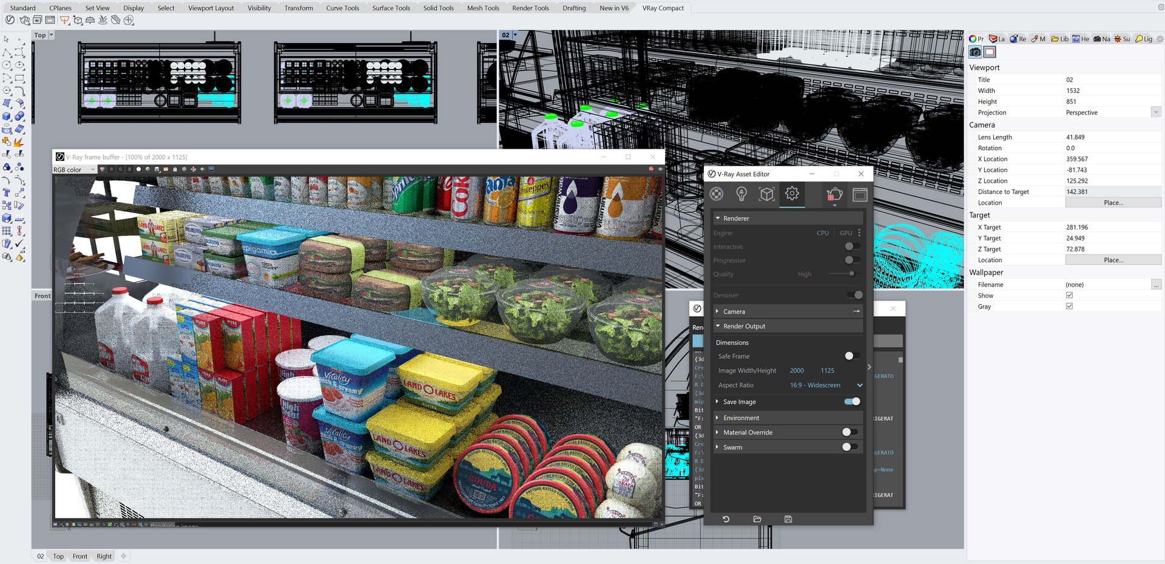The width and height of the screenshot is (1165, 564).
Task: Click revert settings icon in Asset Editor footer
Action: click(x=726, y=519)
